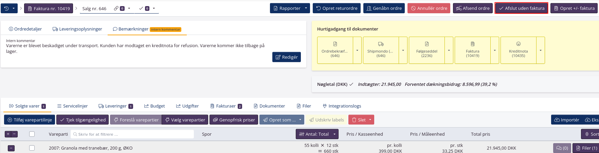Expand Faktura document options arrow
This screenshot has height=153, width=599.
(495, 50)
